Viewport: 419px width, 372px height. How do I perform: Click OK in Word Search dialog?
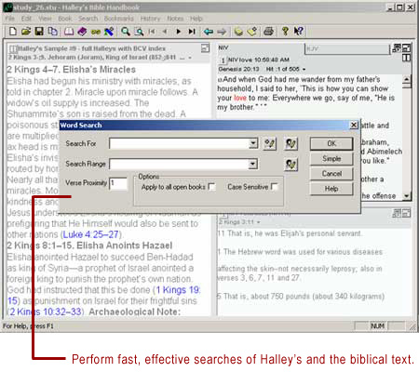[331, 143]
